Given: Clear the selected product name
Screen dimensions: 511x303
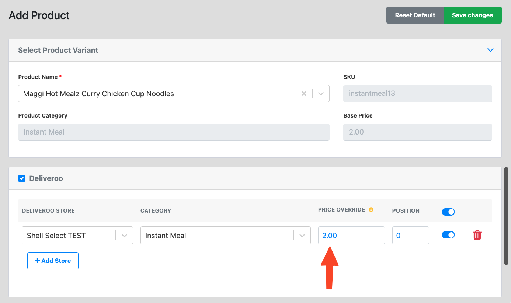Looking at the screenshot, I should tap(304, 94).
